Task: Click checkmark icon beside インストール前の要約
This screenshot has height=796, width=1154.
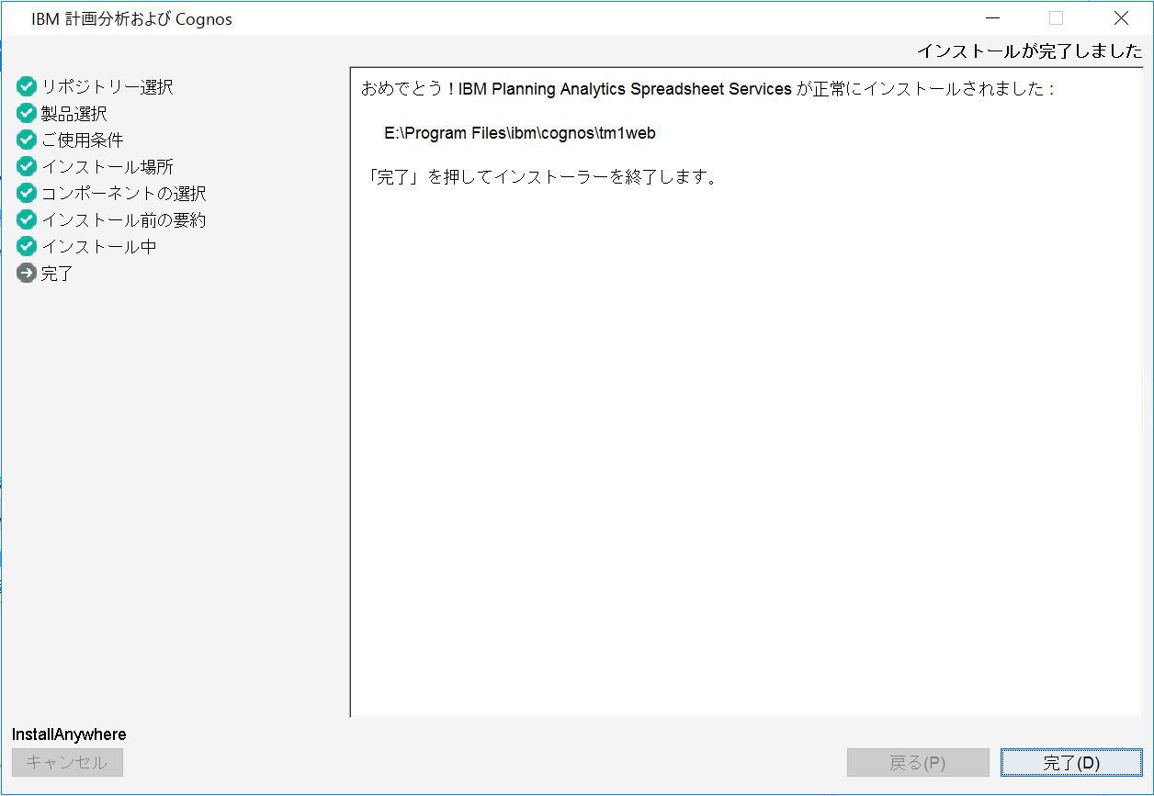Action: (x=27, y=220)
